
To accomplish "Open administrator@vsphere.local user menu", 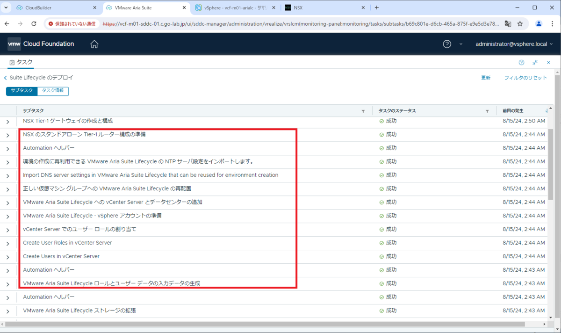I will coord(514,44).
